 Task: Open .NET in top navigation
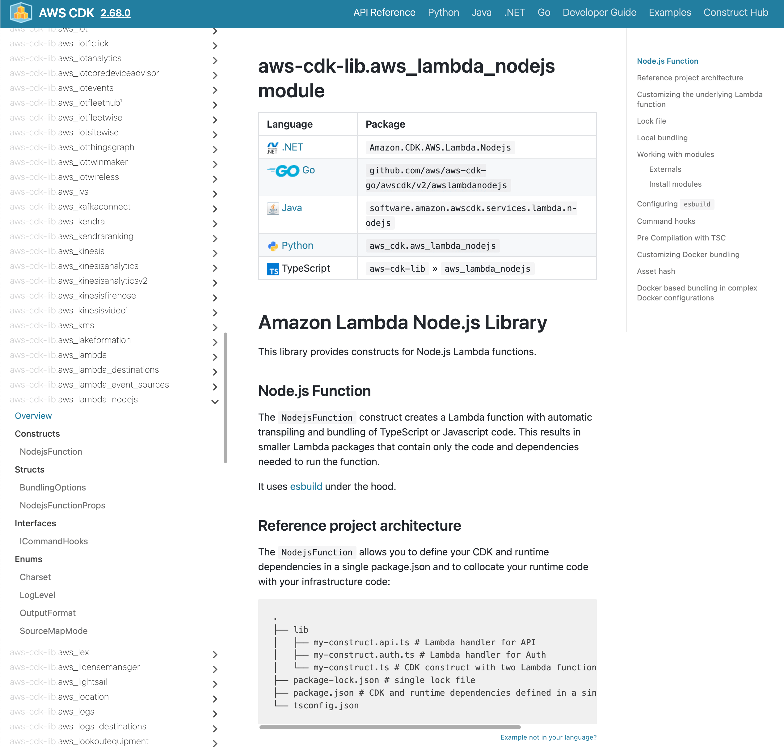pos(515,12)
